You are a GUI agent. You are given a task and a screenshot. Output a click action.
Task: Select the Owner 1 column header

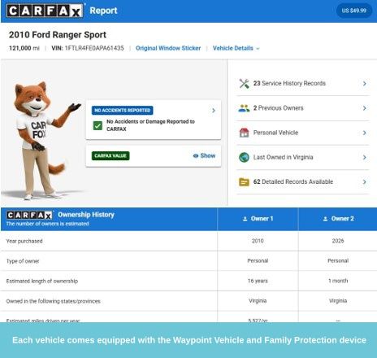pyautogui.click(x=258, y=219)
